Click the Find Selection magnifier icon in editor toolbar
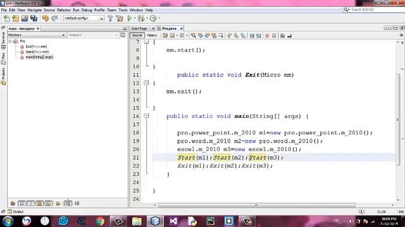The image size is (405, 227). 193,35
